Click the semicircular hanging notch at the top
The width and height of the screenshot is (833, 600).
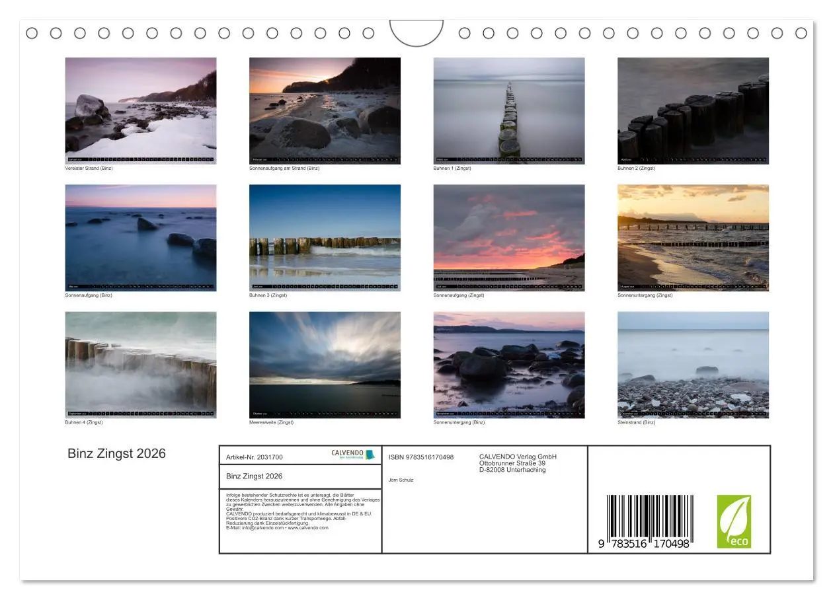[416, 33]
